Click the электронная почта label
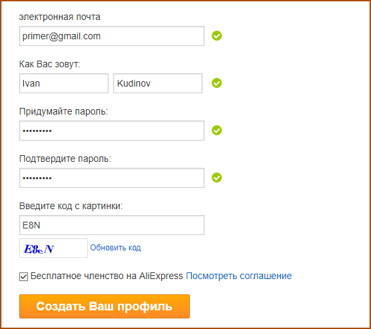The height and width of the screenshot is (329, 371). [x=60, y=17]
